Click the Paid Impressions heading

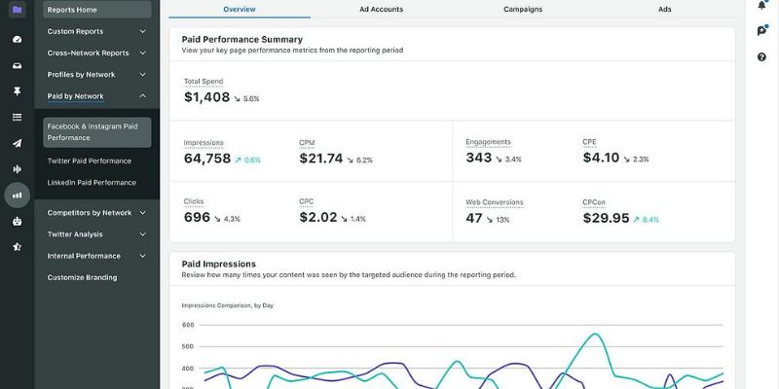point(218,264)
